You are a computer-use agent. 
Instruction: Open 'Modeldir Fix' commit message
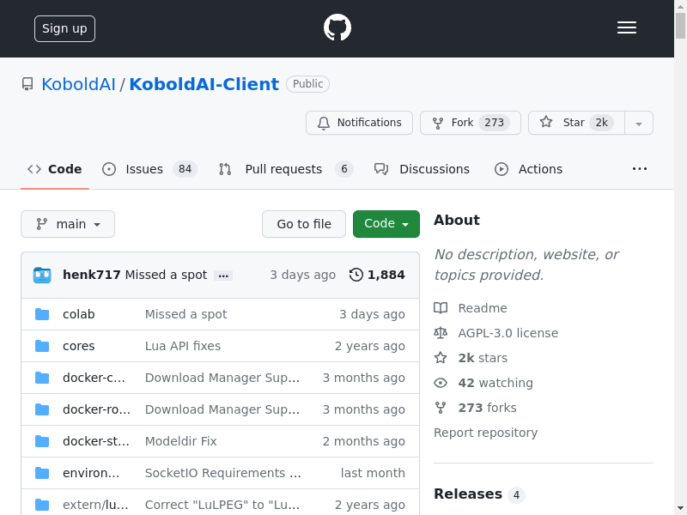point(180,441)
